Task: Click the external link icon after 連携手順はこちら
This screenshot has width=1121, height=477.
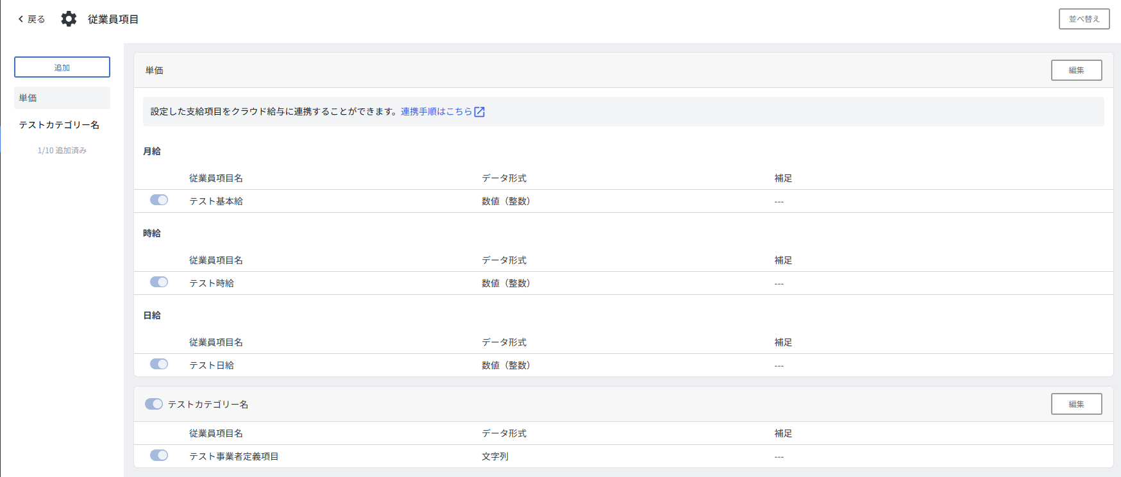Action: click(x=479, y=112)
